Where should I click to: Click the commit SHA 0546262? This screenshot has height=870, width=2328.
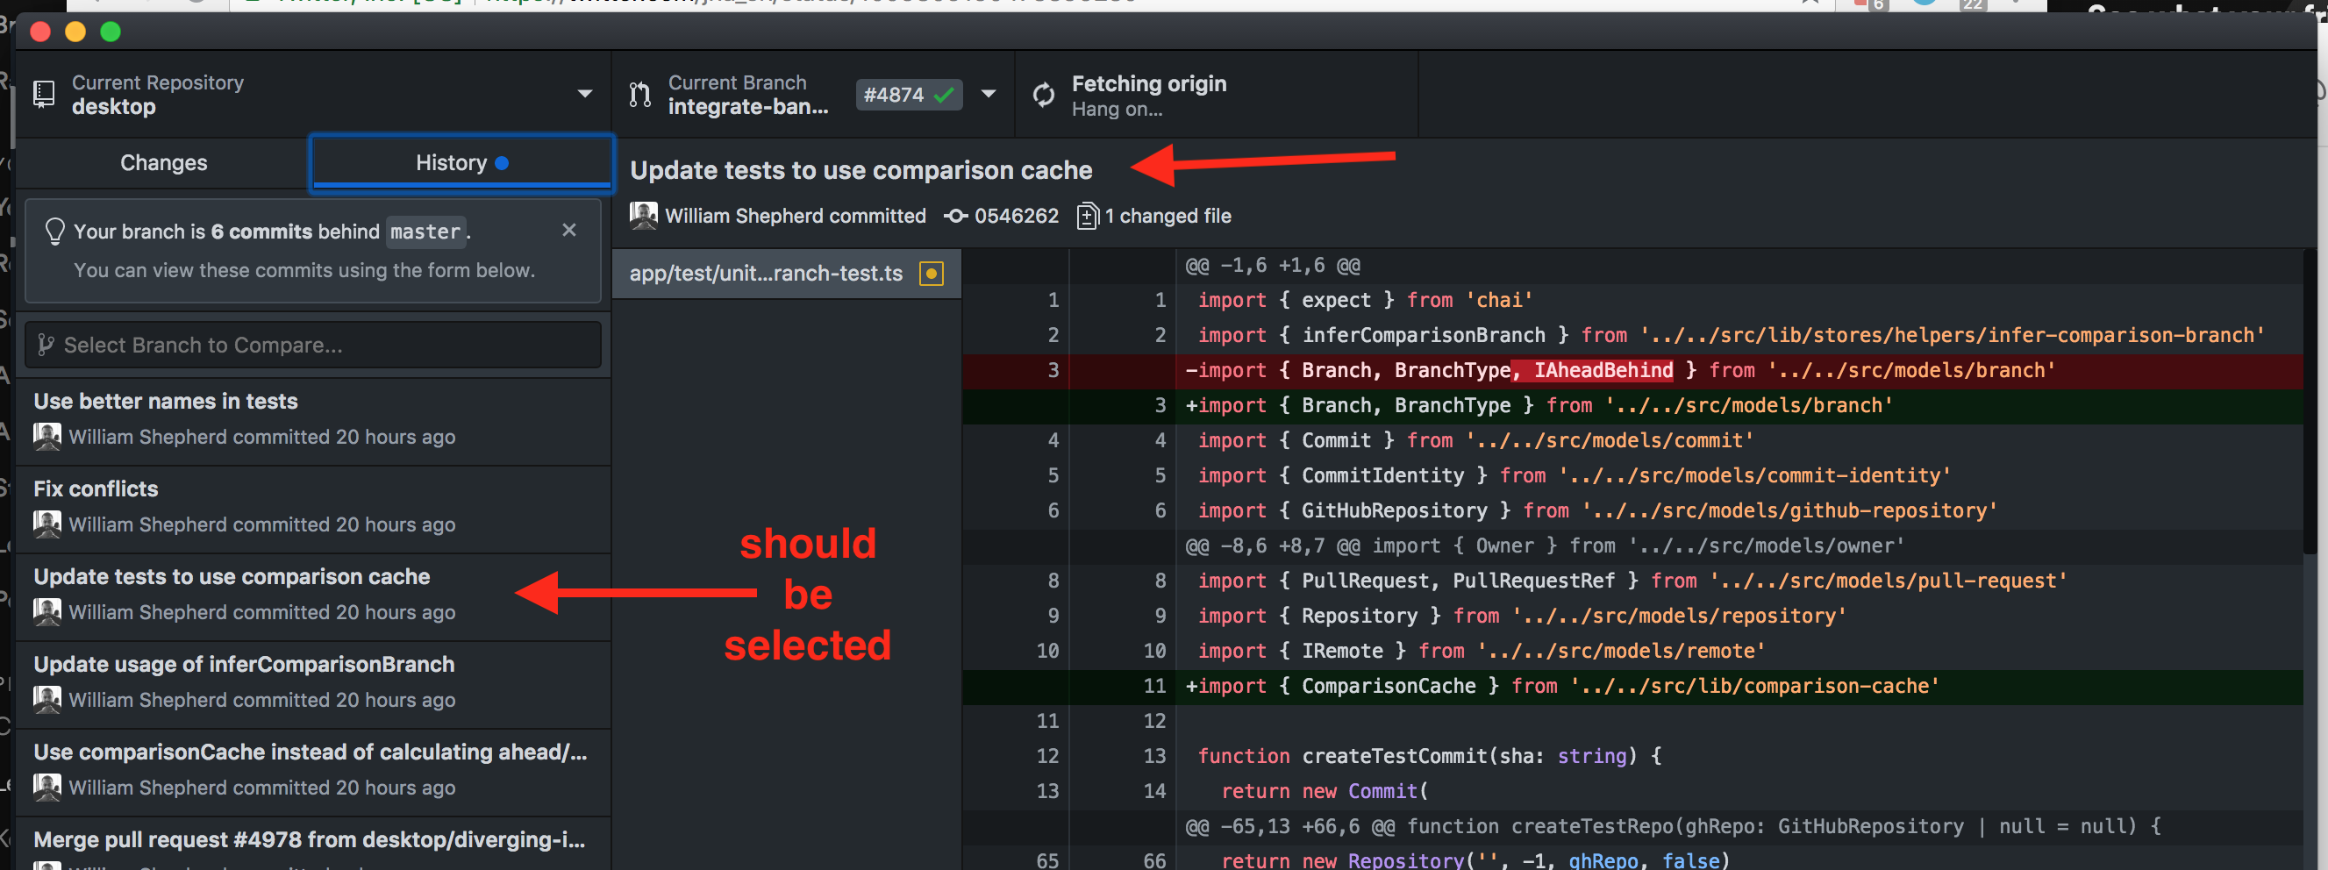tap(1016, 216)
